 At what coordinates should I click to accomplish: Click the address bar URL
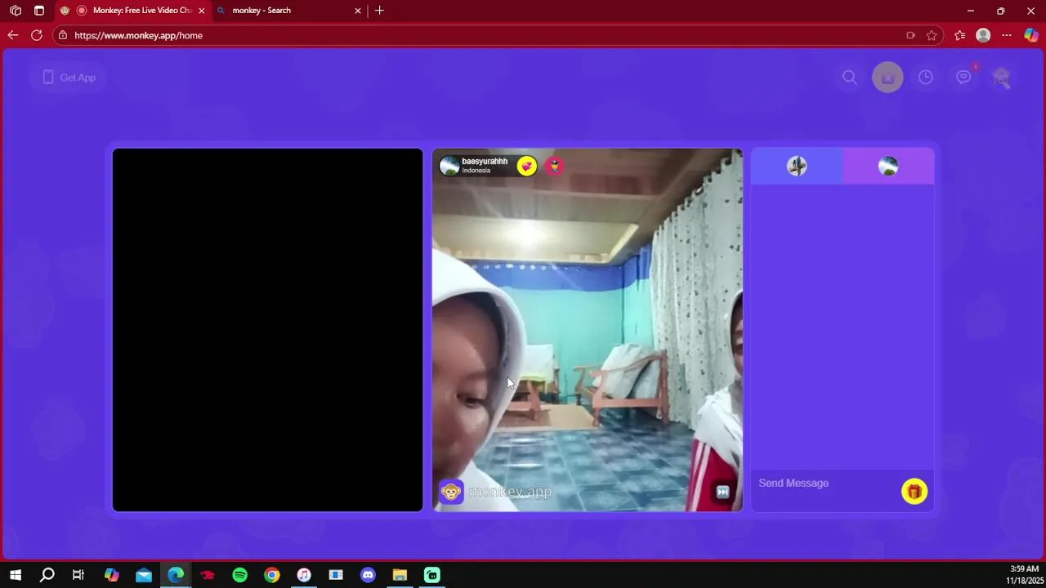138,35
